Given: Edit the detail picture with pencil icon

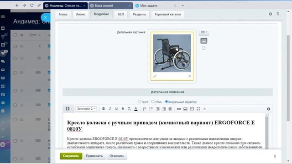Looking at the screenshot, I should pos(155,76).
